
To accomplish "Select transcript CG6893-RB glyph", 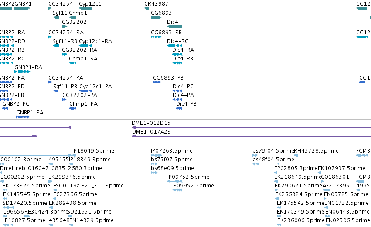I will pyautogui.click(x=157, y=37).
